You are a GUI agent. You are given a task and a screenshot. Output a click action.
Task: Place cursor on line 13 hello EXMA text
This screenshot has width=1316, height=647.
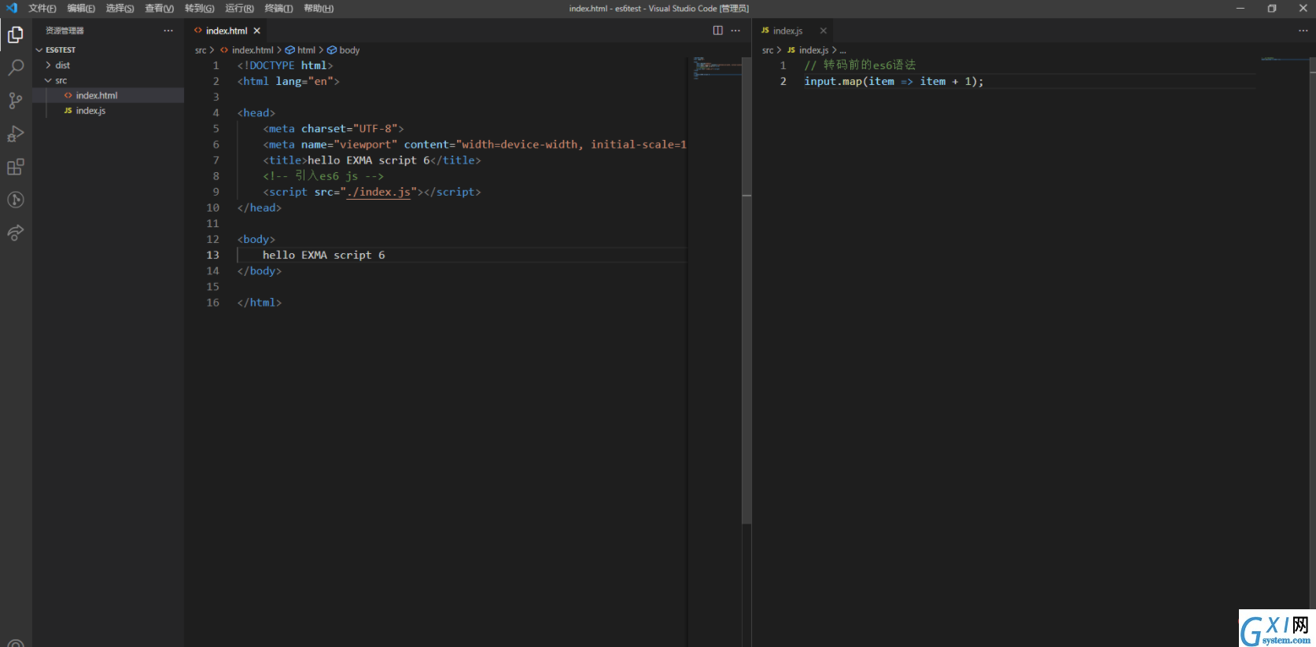[323, 255]
